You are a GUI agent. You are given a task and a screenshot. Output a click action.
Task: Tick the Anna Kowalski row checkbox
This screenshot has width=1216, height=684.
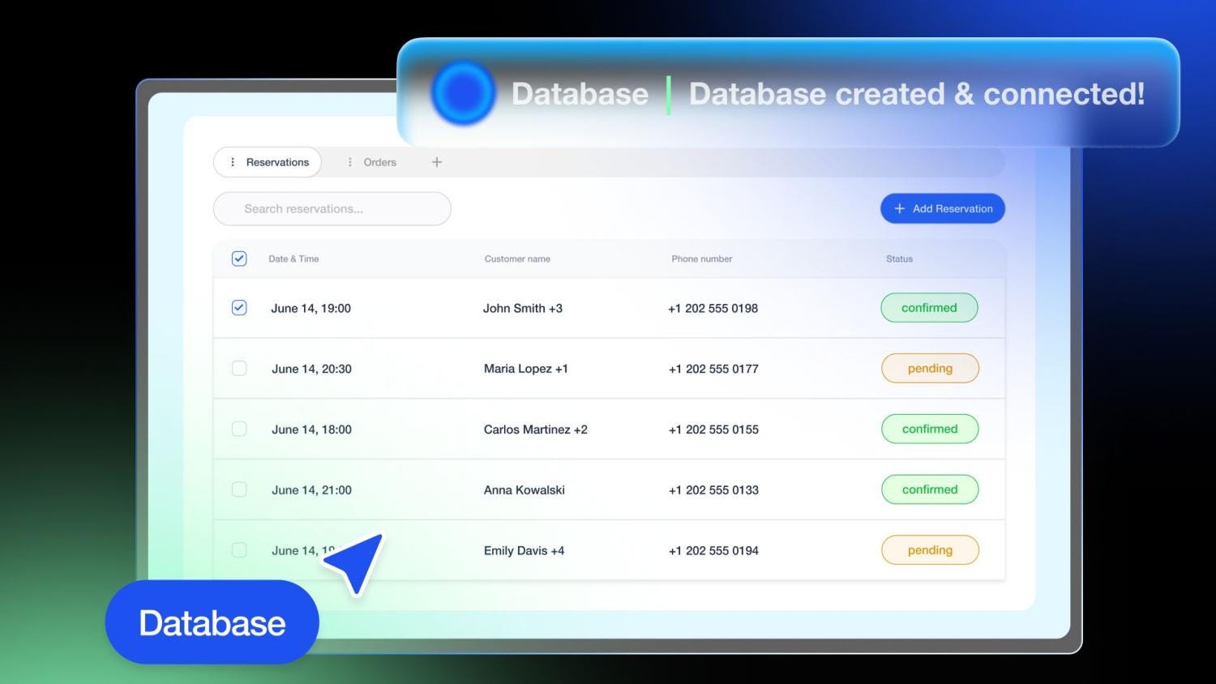[239, 489]
